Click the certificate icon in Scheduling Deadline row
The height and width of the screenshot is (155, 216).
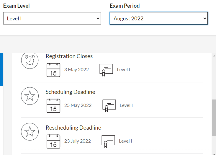click(x=109, y=106)
